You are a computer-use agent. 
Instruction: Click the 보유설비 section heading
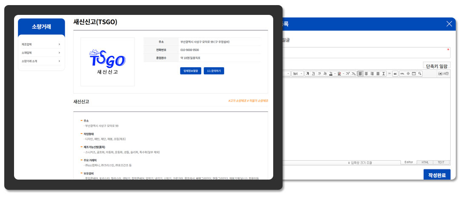coord(88,173)
